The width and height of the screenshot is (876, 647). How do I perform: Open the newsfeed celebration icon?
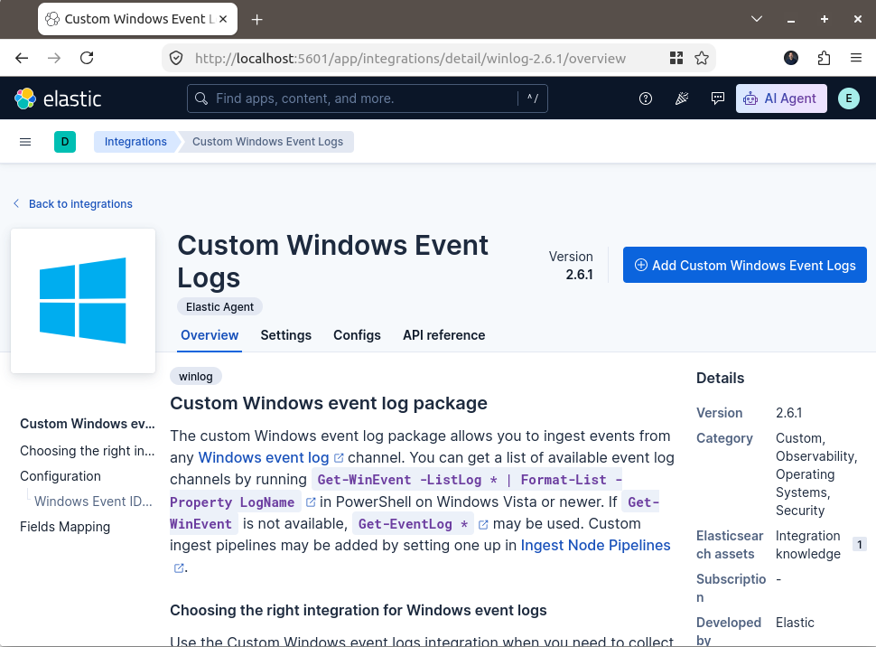tap(682, 99)
